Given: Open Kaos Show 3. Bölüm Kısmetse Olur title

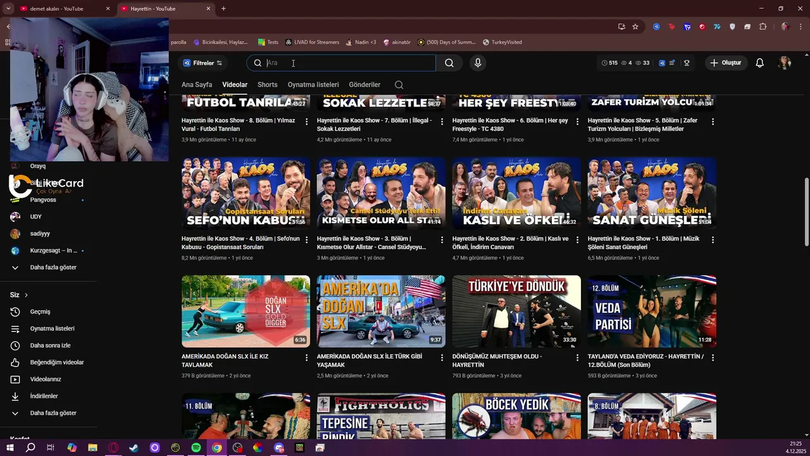Looking at the screenshot, I should [371, 243].
